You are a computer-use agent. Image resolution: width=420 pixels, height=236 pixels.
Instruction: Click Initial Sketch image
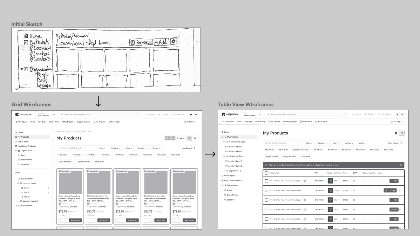(106, 60)
